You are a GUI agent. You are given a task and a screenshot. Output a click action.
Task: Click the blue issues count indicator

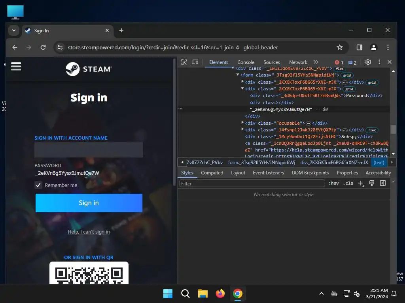pos(352,62)
